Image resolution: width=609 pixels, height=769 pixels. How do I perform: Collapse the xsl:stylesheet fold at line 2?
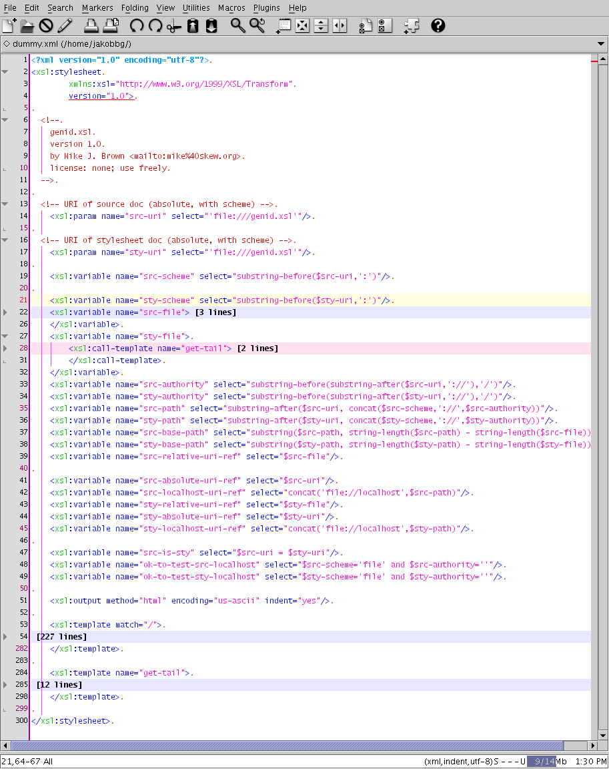coord(5,72)
